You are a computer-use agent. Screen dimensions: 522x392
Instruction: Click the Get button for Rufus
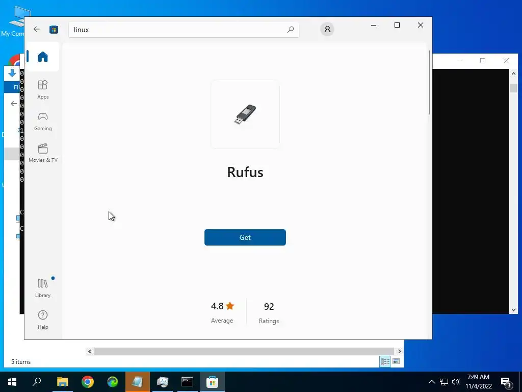click(245, 237)
